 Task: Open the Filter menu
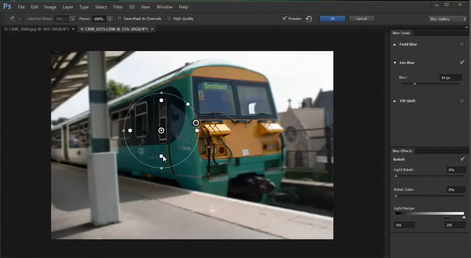point(118,7)
